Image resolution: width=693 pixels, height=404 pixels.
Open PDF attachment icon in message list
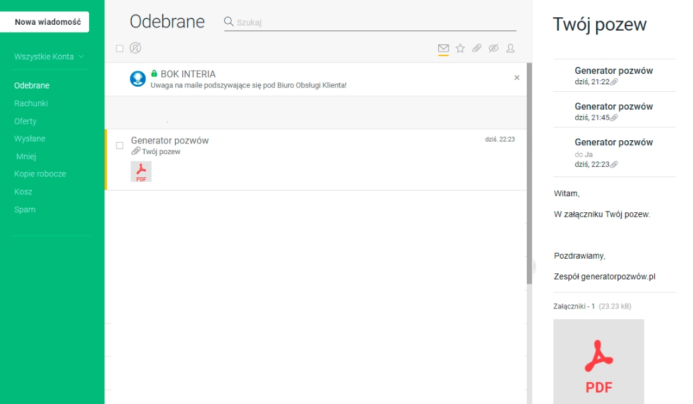click(x=141, y=171)
